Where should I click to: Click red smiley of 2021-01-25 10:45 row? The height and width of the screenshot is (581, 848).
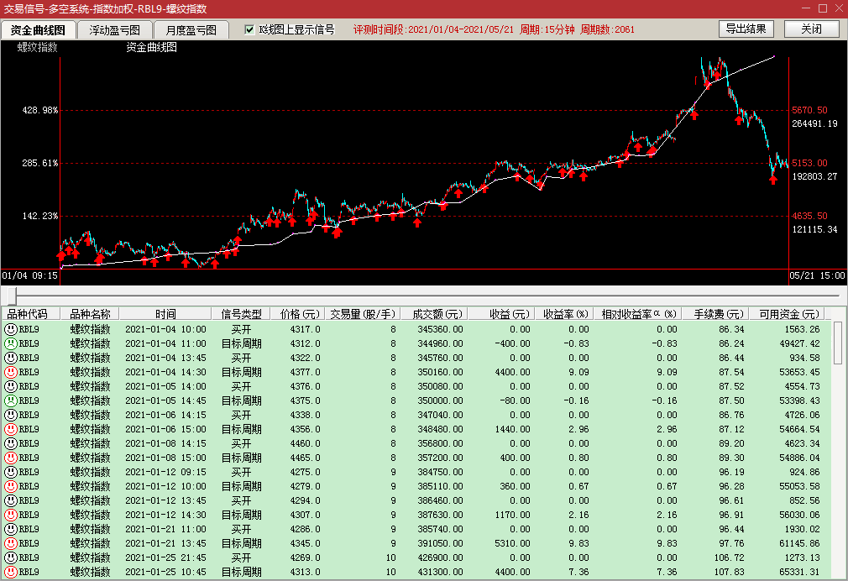point(11,572)
